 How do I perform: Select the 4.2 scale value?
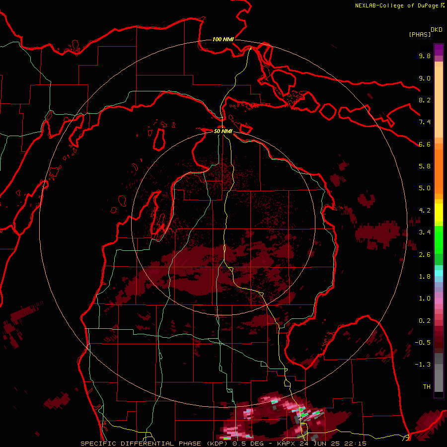425,211
